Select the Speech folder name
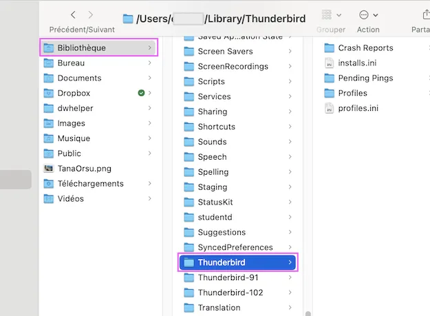This screenshot has height=316, width=430. 213,157
